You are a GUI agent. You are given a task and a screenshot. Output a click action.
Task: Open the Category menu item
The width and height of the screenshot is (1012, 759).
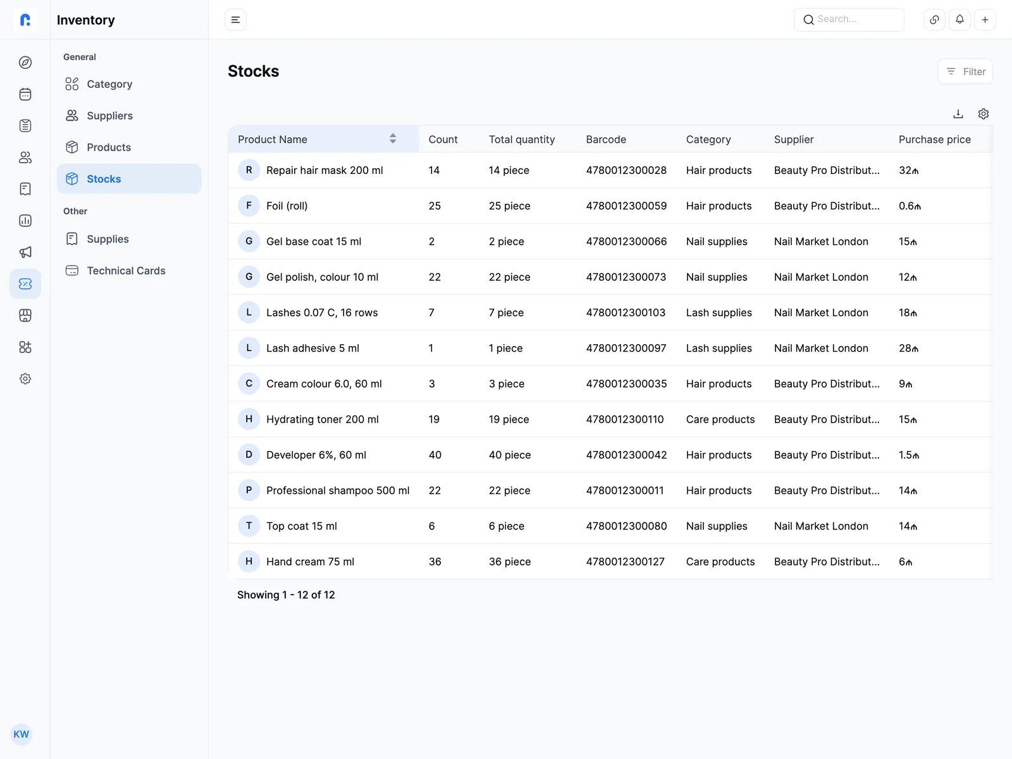click(129, 84)
